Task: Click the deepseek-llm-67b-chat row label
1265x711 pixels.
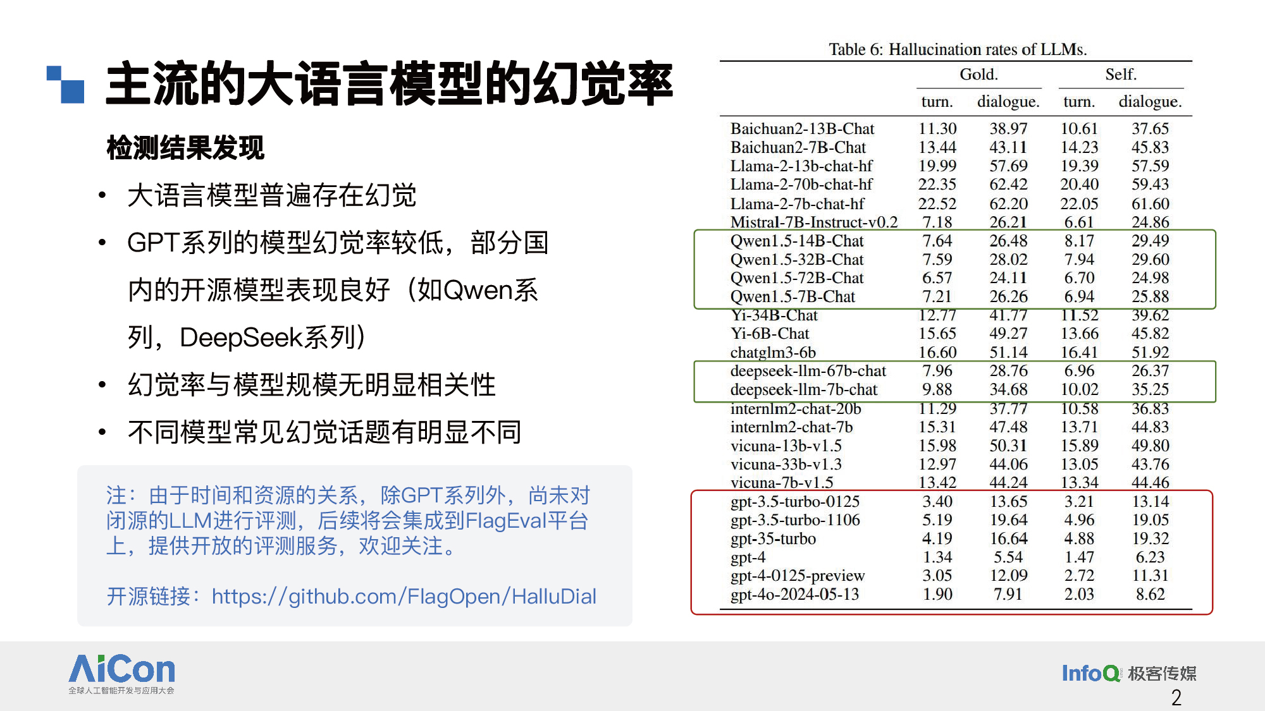Action: click(808, 370)
